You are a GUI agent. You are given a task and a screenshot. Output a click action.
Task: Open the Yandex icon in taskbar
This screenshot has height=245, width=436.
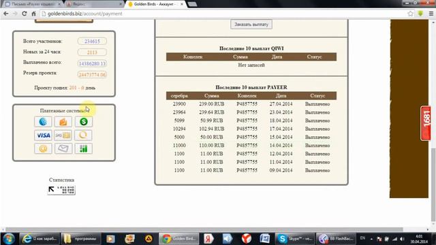[208, 239]
